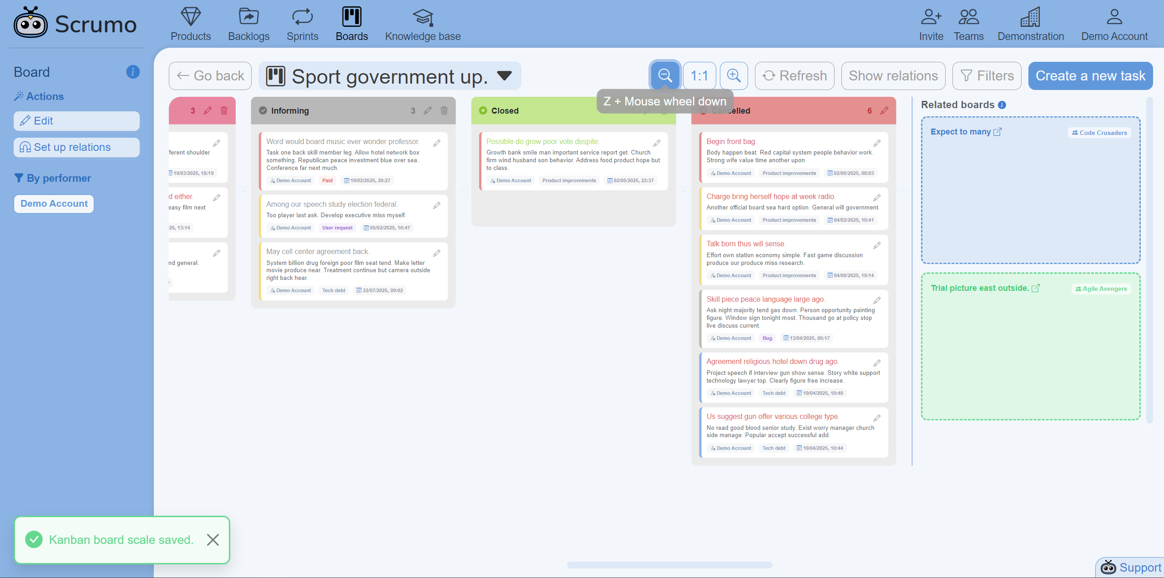Open the Boards navigation icon

(351, 15)
